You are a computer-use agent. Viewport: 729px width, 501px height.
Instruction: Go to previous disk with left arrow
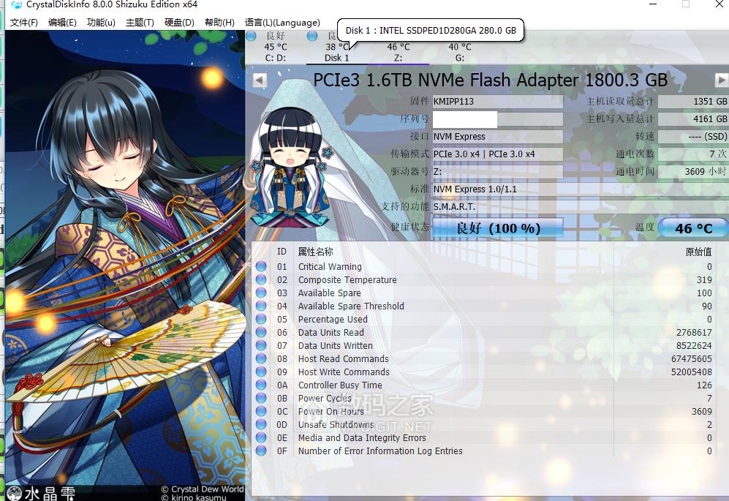point(260,80)
